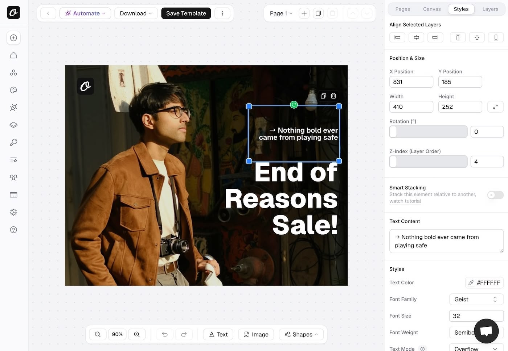Switch to the Layers tab
Image resolution: width=508 pixels, height=351 pixels.
pos(490,9)
